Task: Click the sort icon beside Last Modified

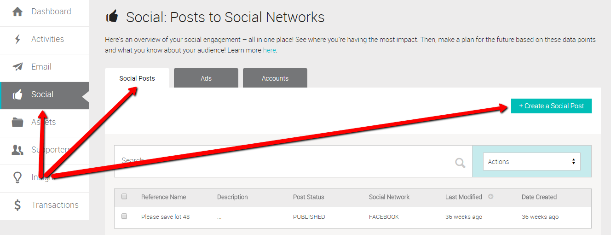Action: 490,197
